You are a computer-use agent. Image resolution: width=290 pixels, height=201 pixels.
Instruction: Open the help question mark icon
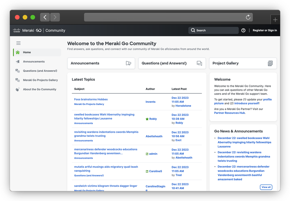(x=243, y=30)
